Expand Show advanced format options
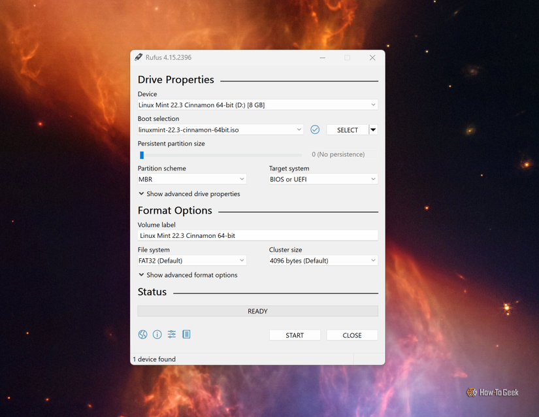 pos(188,275)
